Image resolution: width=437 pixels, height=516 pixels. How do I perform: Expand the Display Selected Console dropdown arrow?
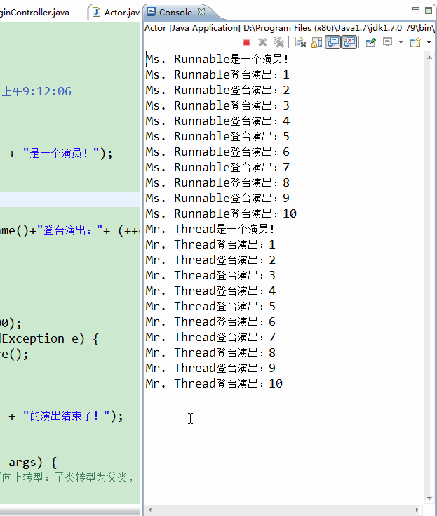coord(401,42)
